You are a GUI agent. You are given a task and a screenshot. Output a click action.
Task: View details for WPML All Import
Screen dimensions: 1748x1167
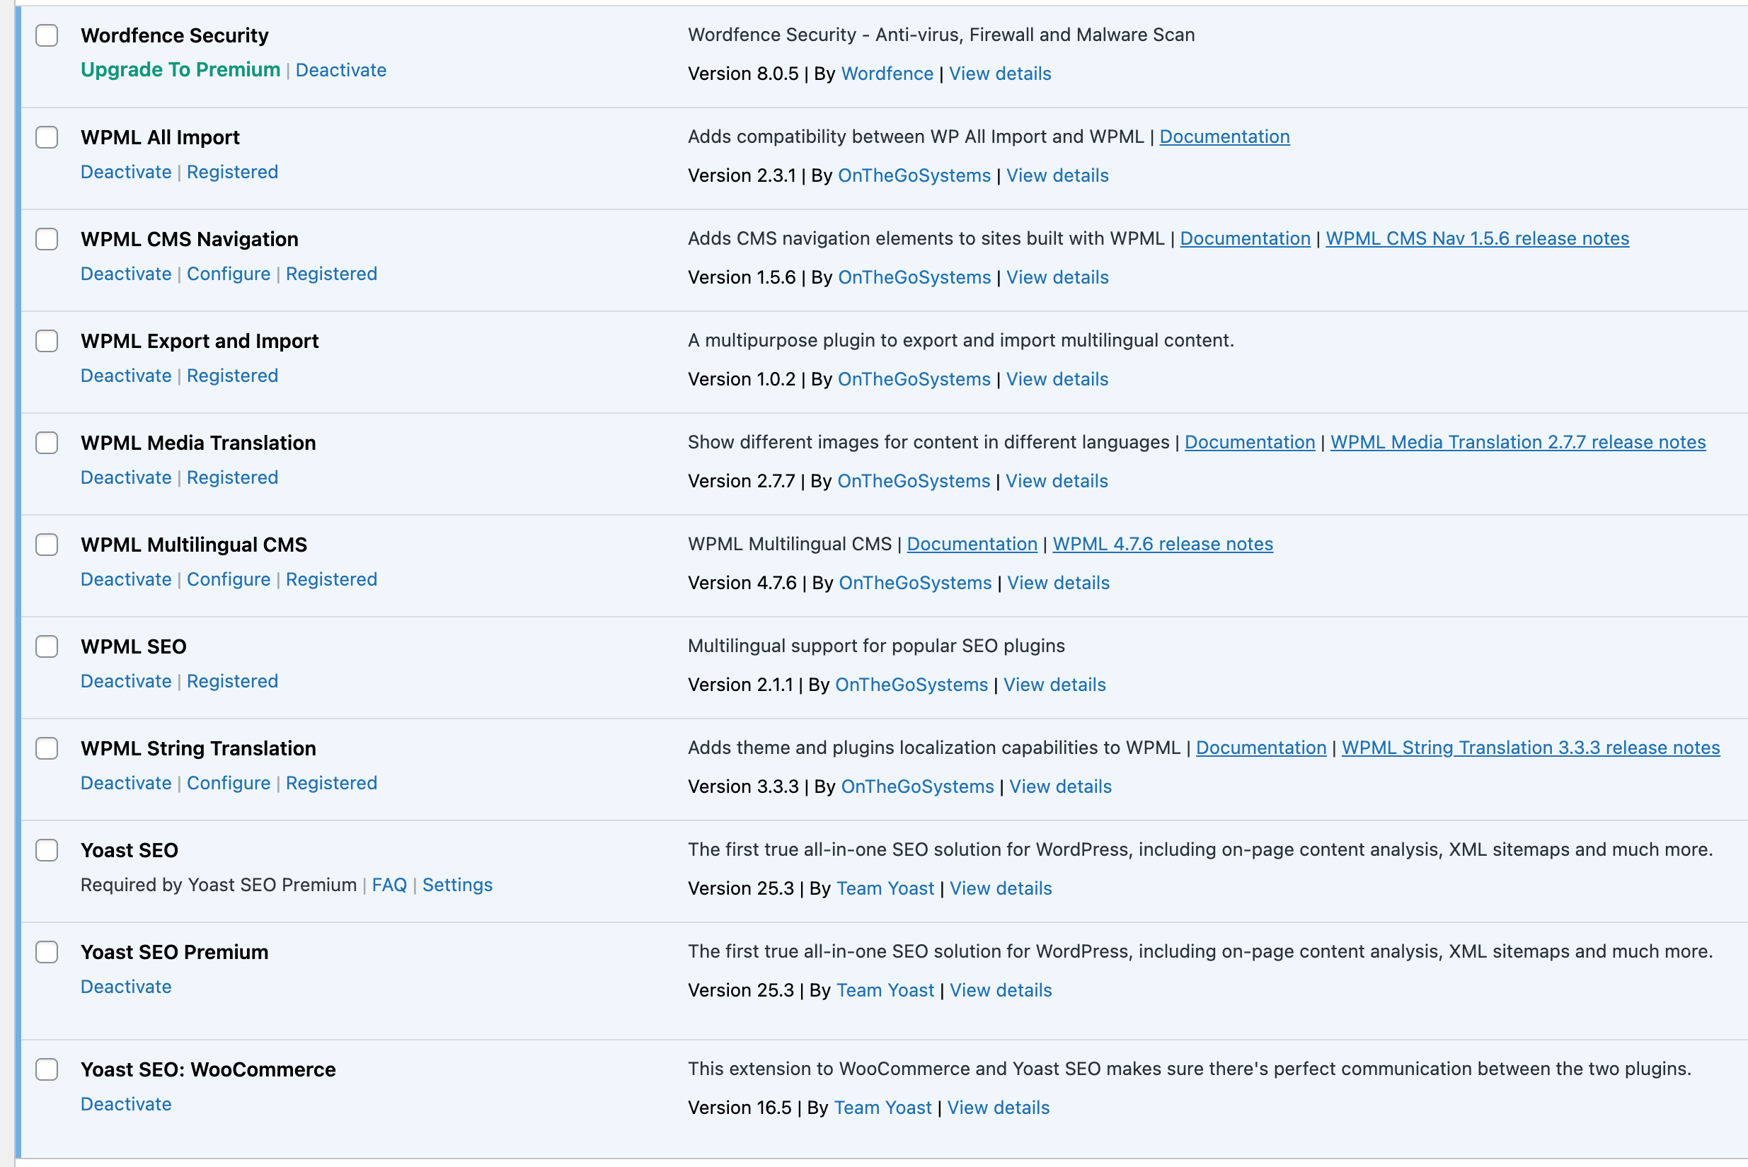click(1057, 175)
